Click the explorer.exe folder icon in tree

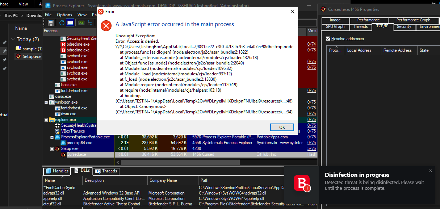click(51, 120)
